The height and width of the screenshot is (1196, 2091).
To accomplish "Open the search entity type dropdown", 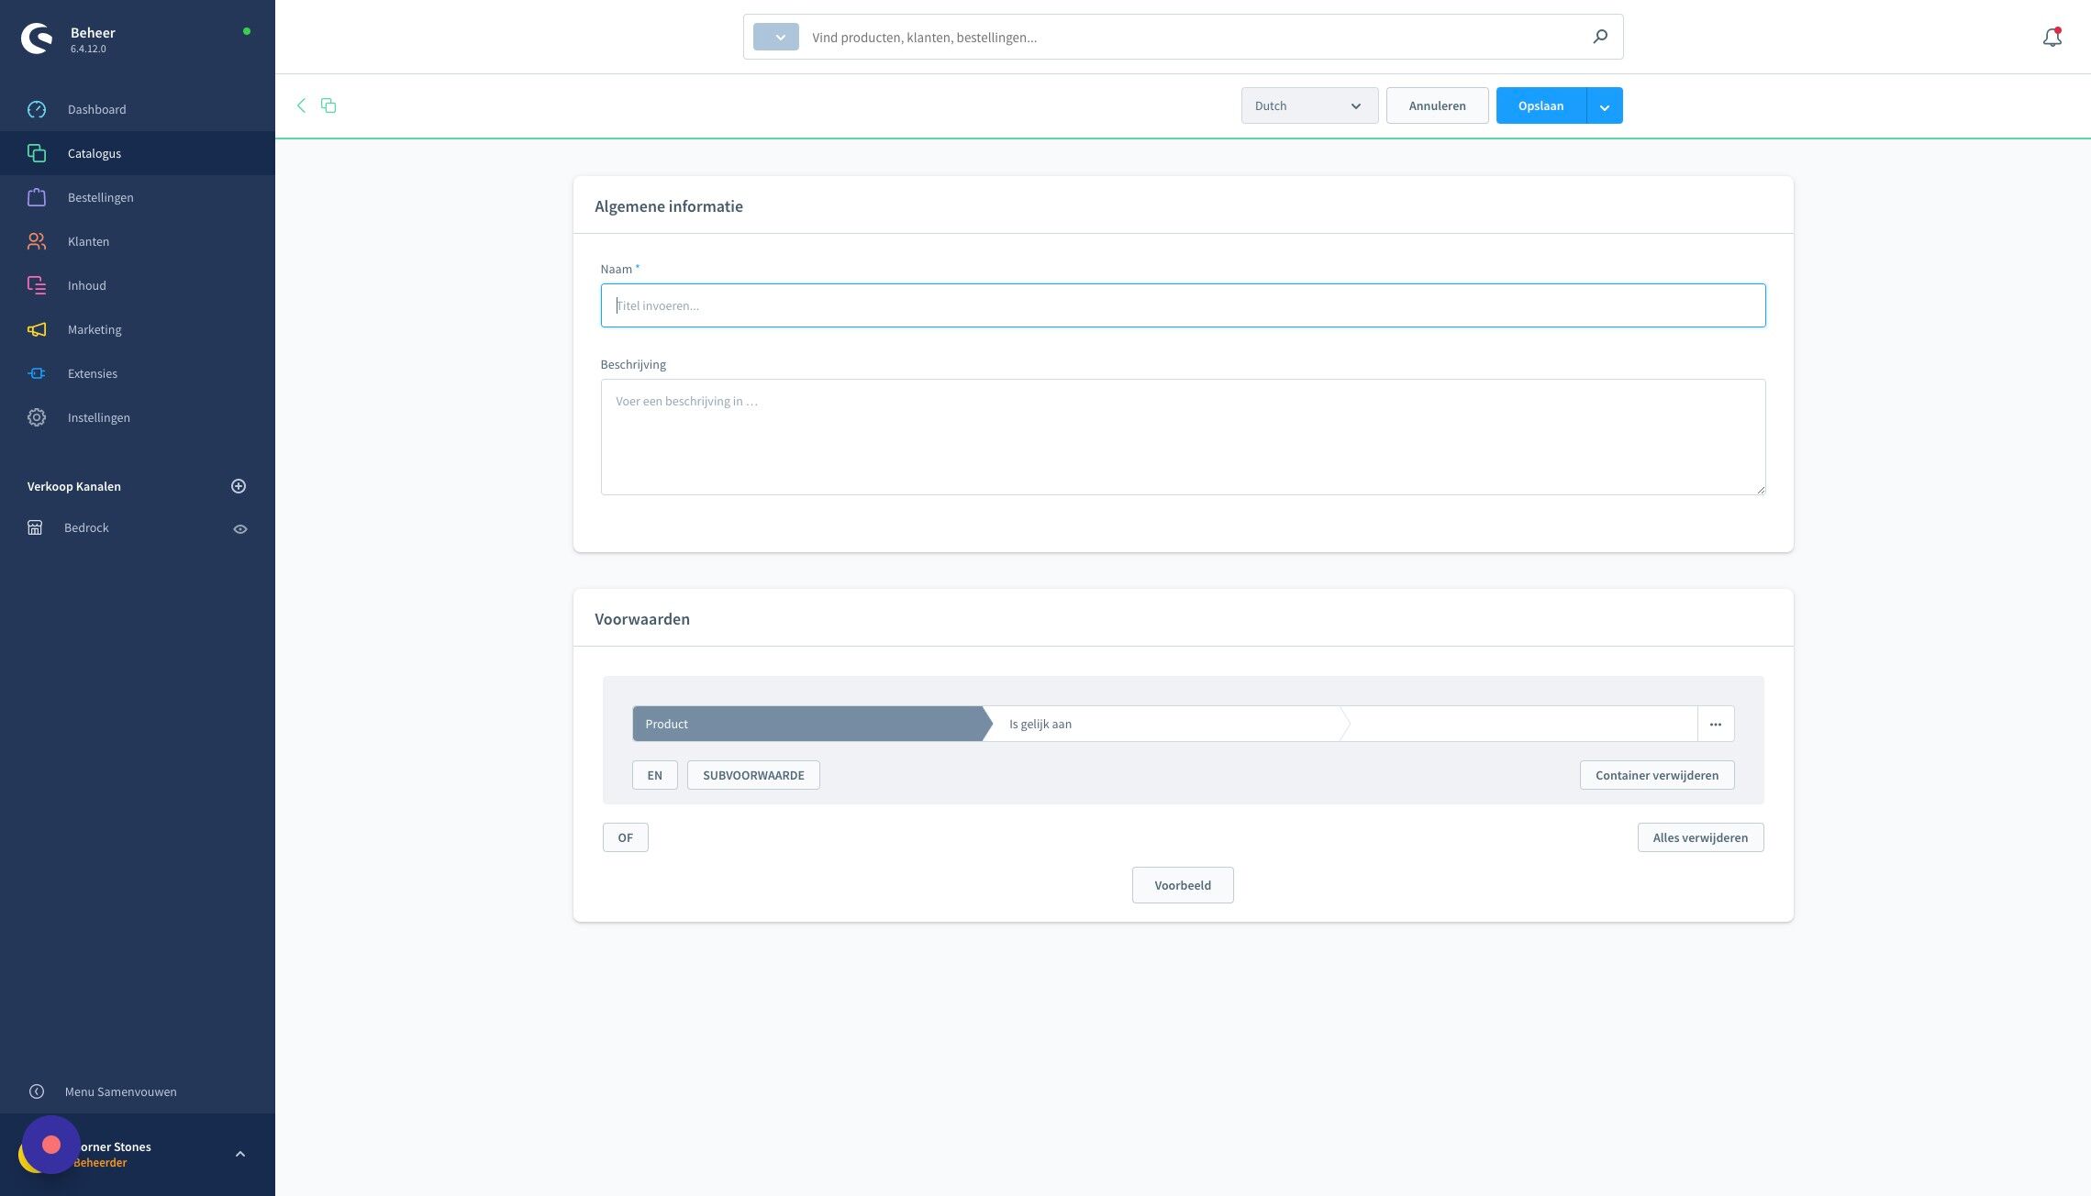I will point(776,37).
